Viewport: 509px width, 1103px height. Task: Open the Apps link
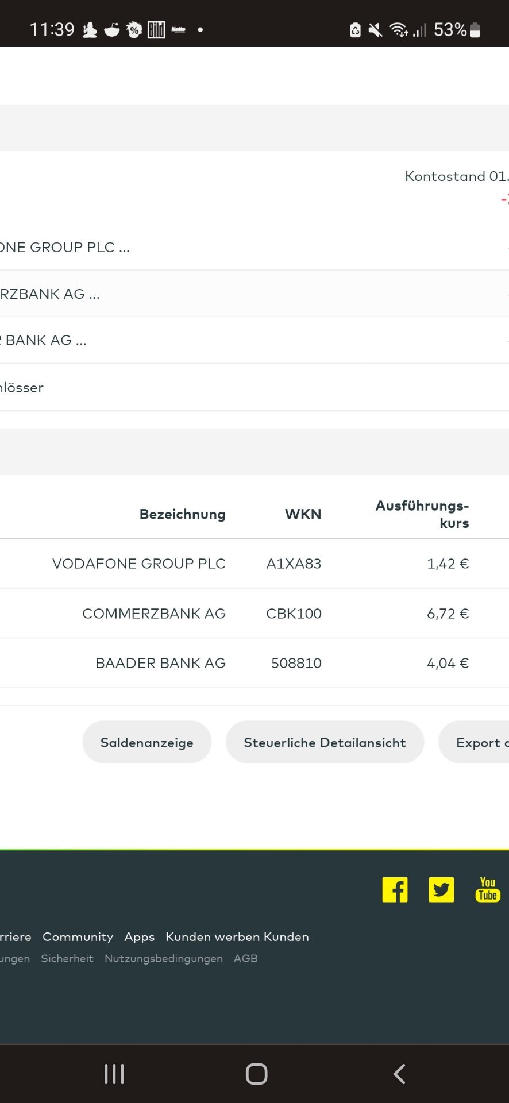coord(140,937)
